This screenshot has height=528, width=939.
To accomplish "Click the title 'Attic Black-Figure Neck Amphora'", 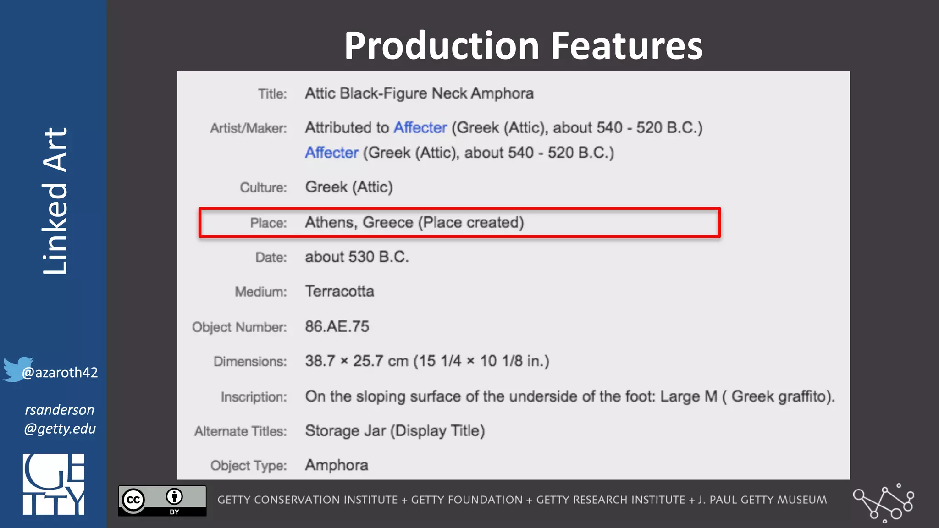I will point(419,93).
